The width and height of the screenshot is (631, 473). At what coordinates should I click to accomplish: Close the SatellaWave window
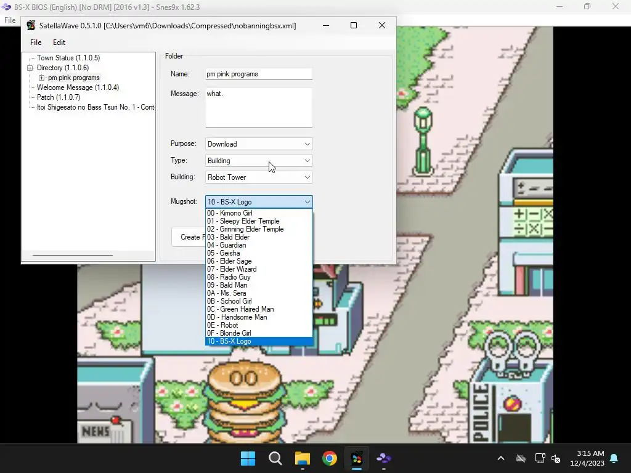(x=382, y=25)
